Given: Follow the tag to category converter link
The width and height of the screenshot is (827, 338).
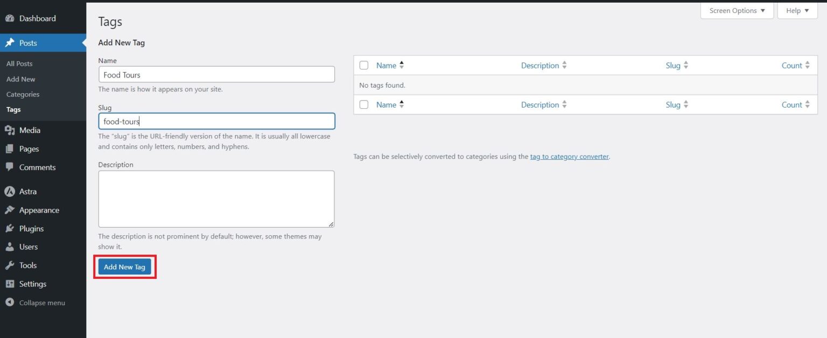Looking at the screenshot, I should click(569, 156).
